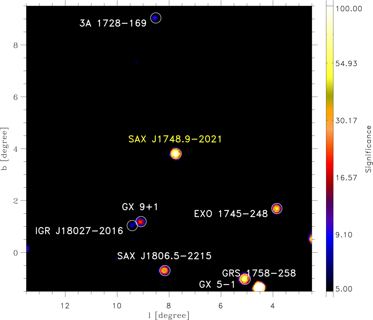373x320 pixels.
Task: Click the IGR J18027-2016 text label
Action: tap(79, 231)
